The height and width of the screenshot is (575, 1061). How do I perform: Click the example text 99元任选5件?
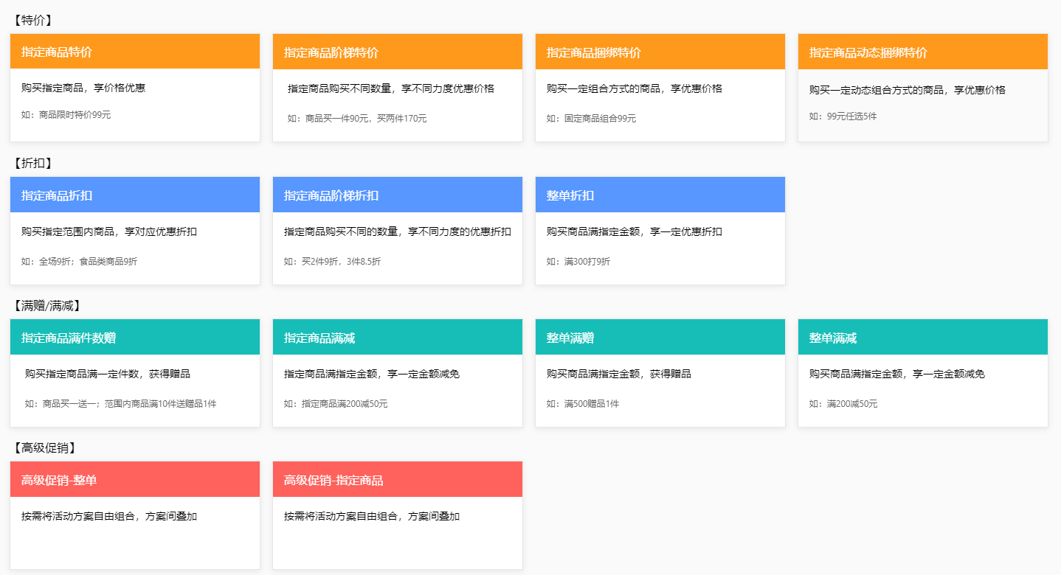tap(843, 116)
